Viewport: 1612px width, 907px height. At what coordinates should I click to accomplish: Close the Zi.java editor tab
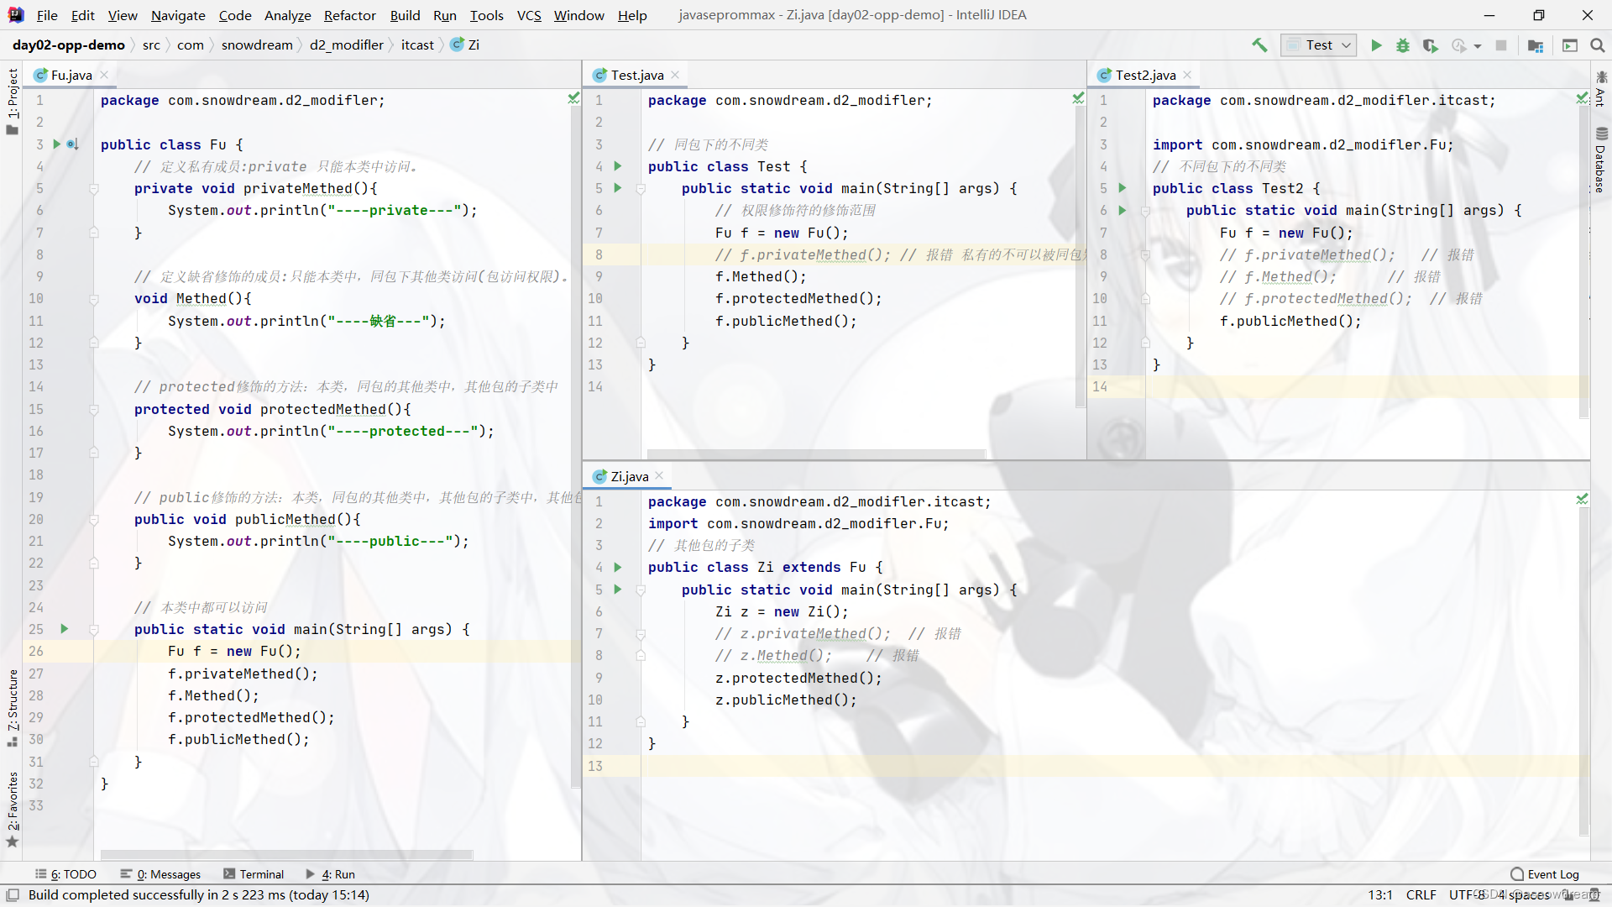pos(660,476)
